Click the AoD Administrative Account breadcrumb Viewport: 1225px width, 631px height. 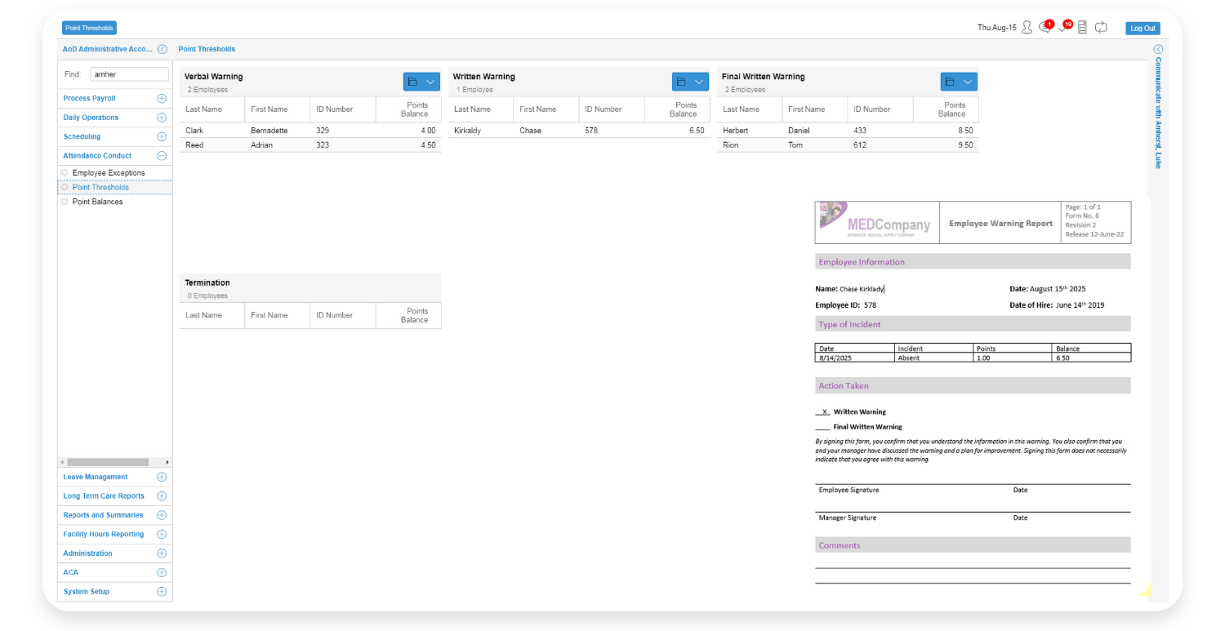[x=106, y=49]
